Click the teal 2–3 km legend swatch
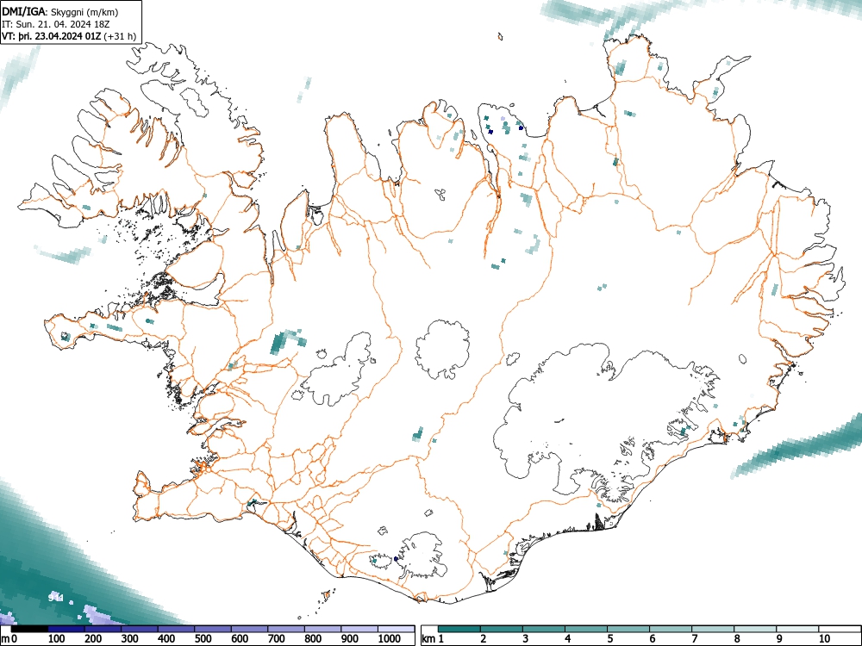The width and height of the screenshot is (862, 646). [x=502, y=629]
